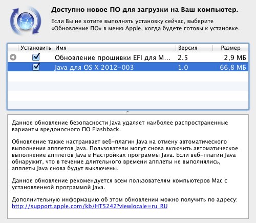Sort by the Имя column header

click(x=61, y=48)
